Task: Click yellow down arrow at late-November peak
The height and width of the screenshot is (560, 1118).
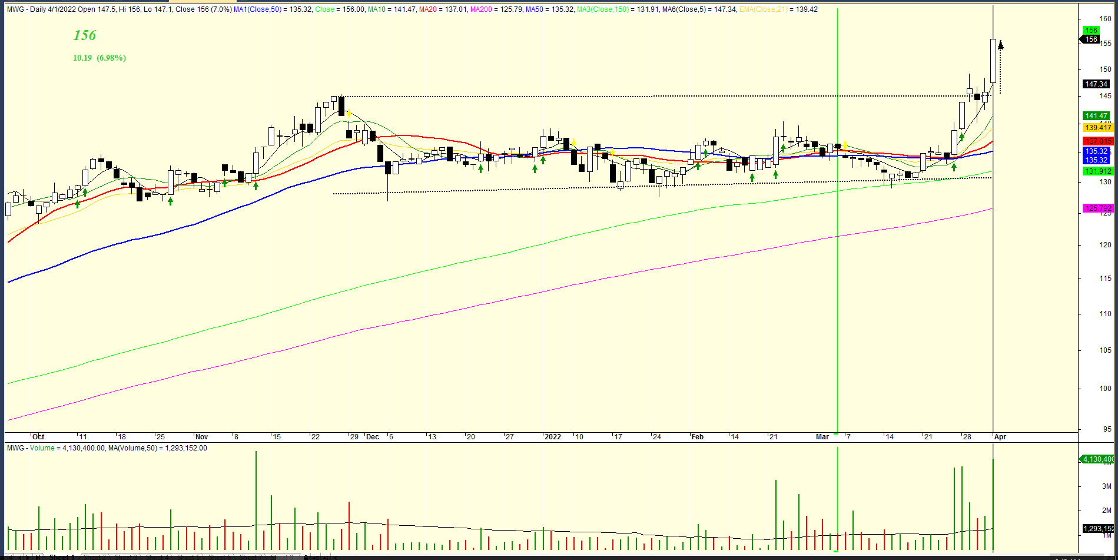Action: [x=349, y=113]
